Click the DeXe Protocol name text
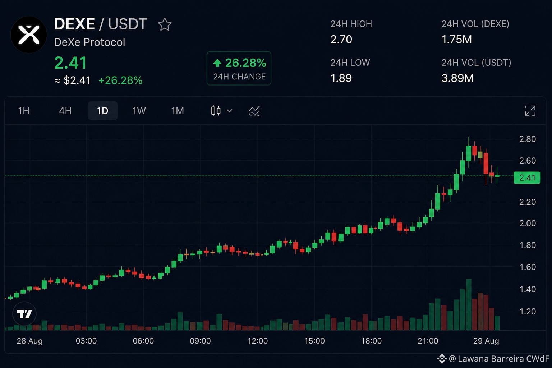This screenshot has height=368, width=552. click(89, 42)
